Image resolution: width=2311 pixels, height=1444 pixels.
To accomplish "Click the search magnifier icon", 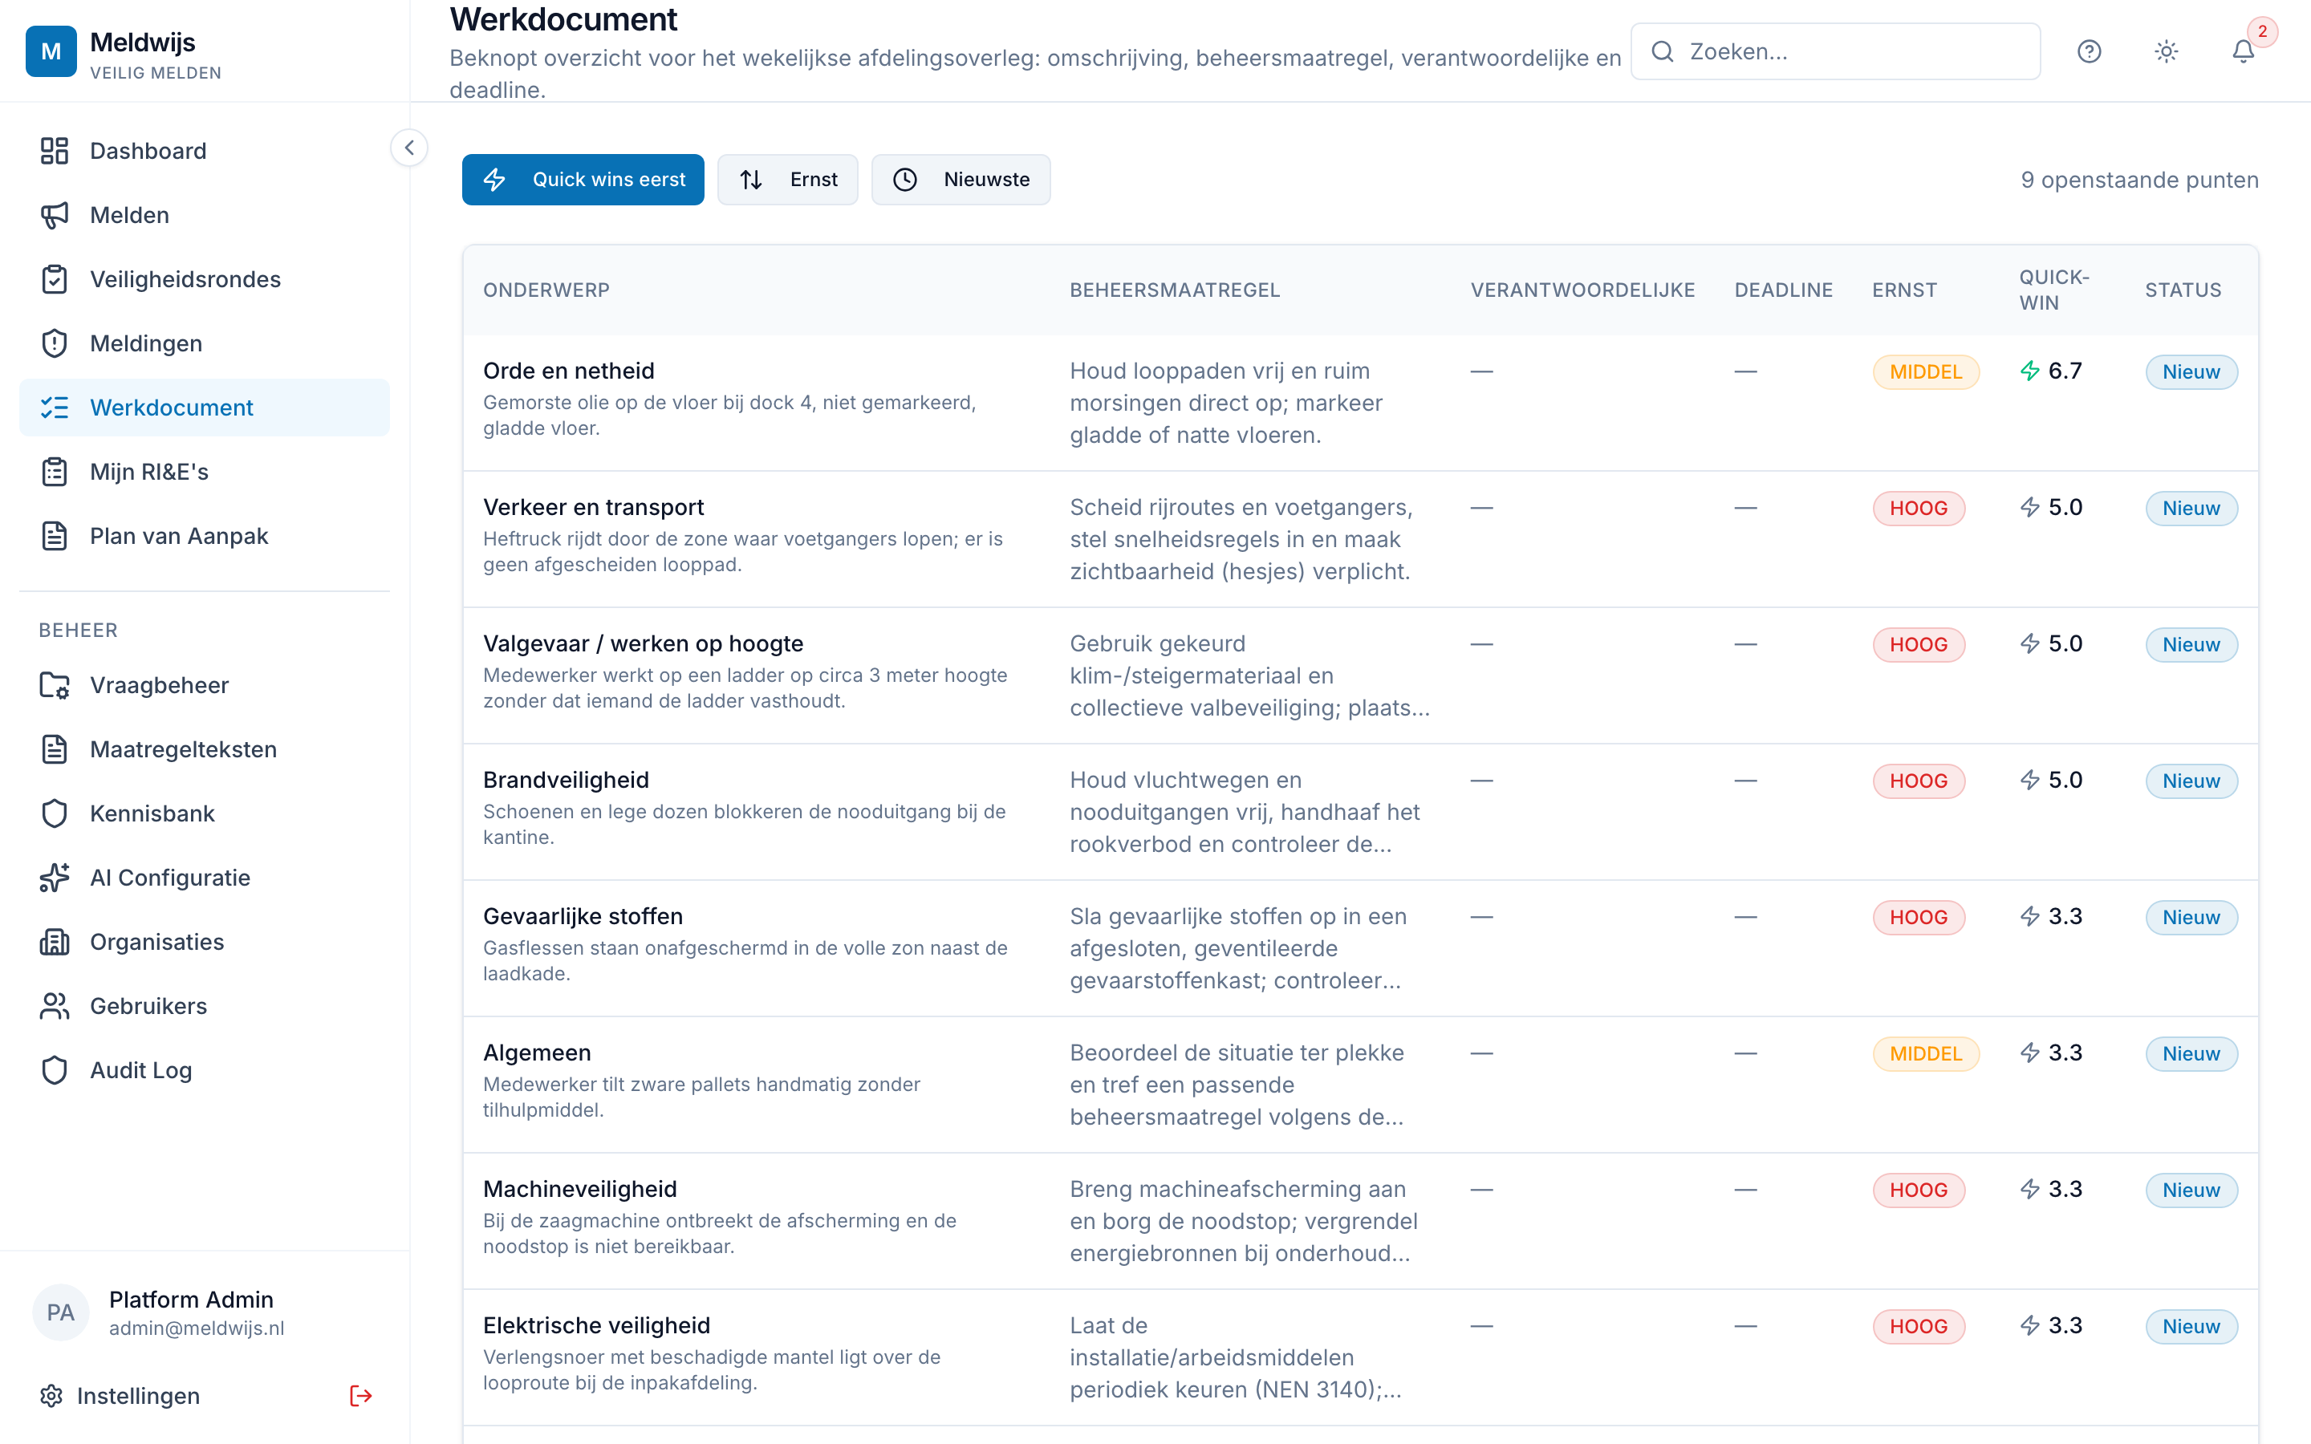I will pyautogui.click(x=1663, y=51).
